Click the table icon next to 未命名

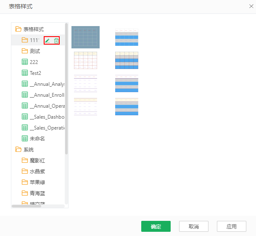(x=25, y=138)
